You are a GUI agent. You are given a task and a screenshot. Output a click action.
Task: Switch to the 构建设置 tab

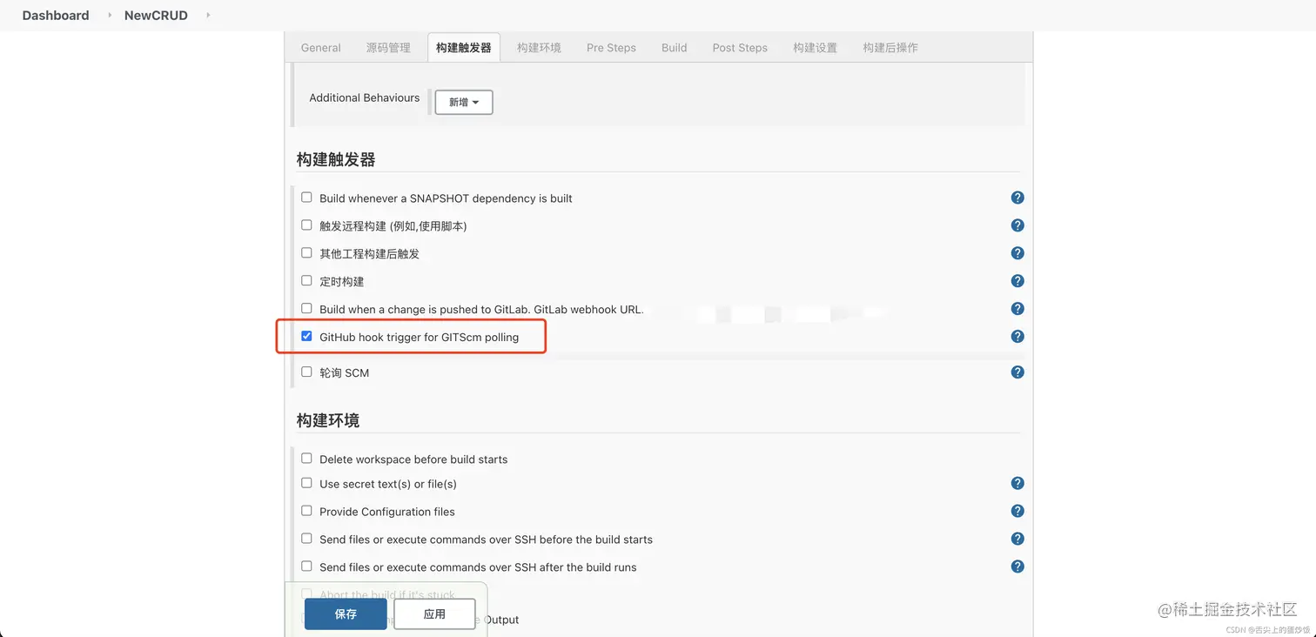tap(815, 48)
